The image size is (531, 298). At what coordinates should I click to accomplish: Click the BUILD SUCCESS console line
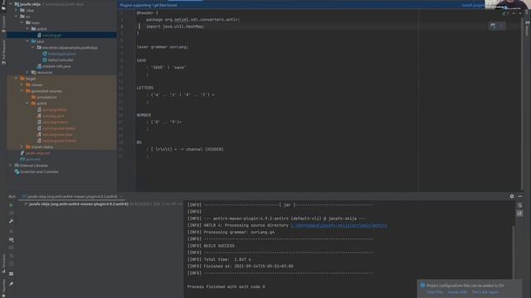[x=211, y=246]
